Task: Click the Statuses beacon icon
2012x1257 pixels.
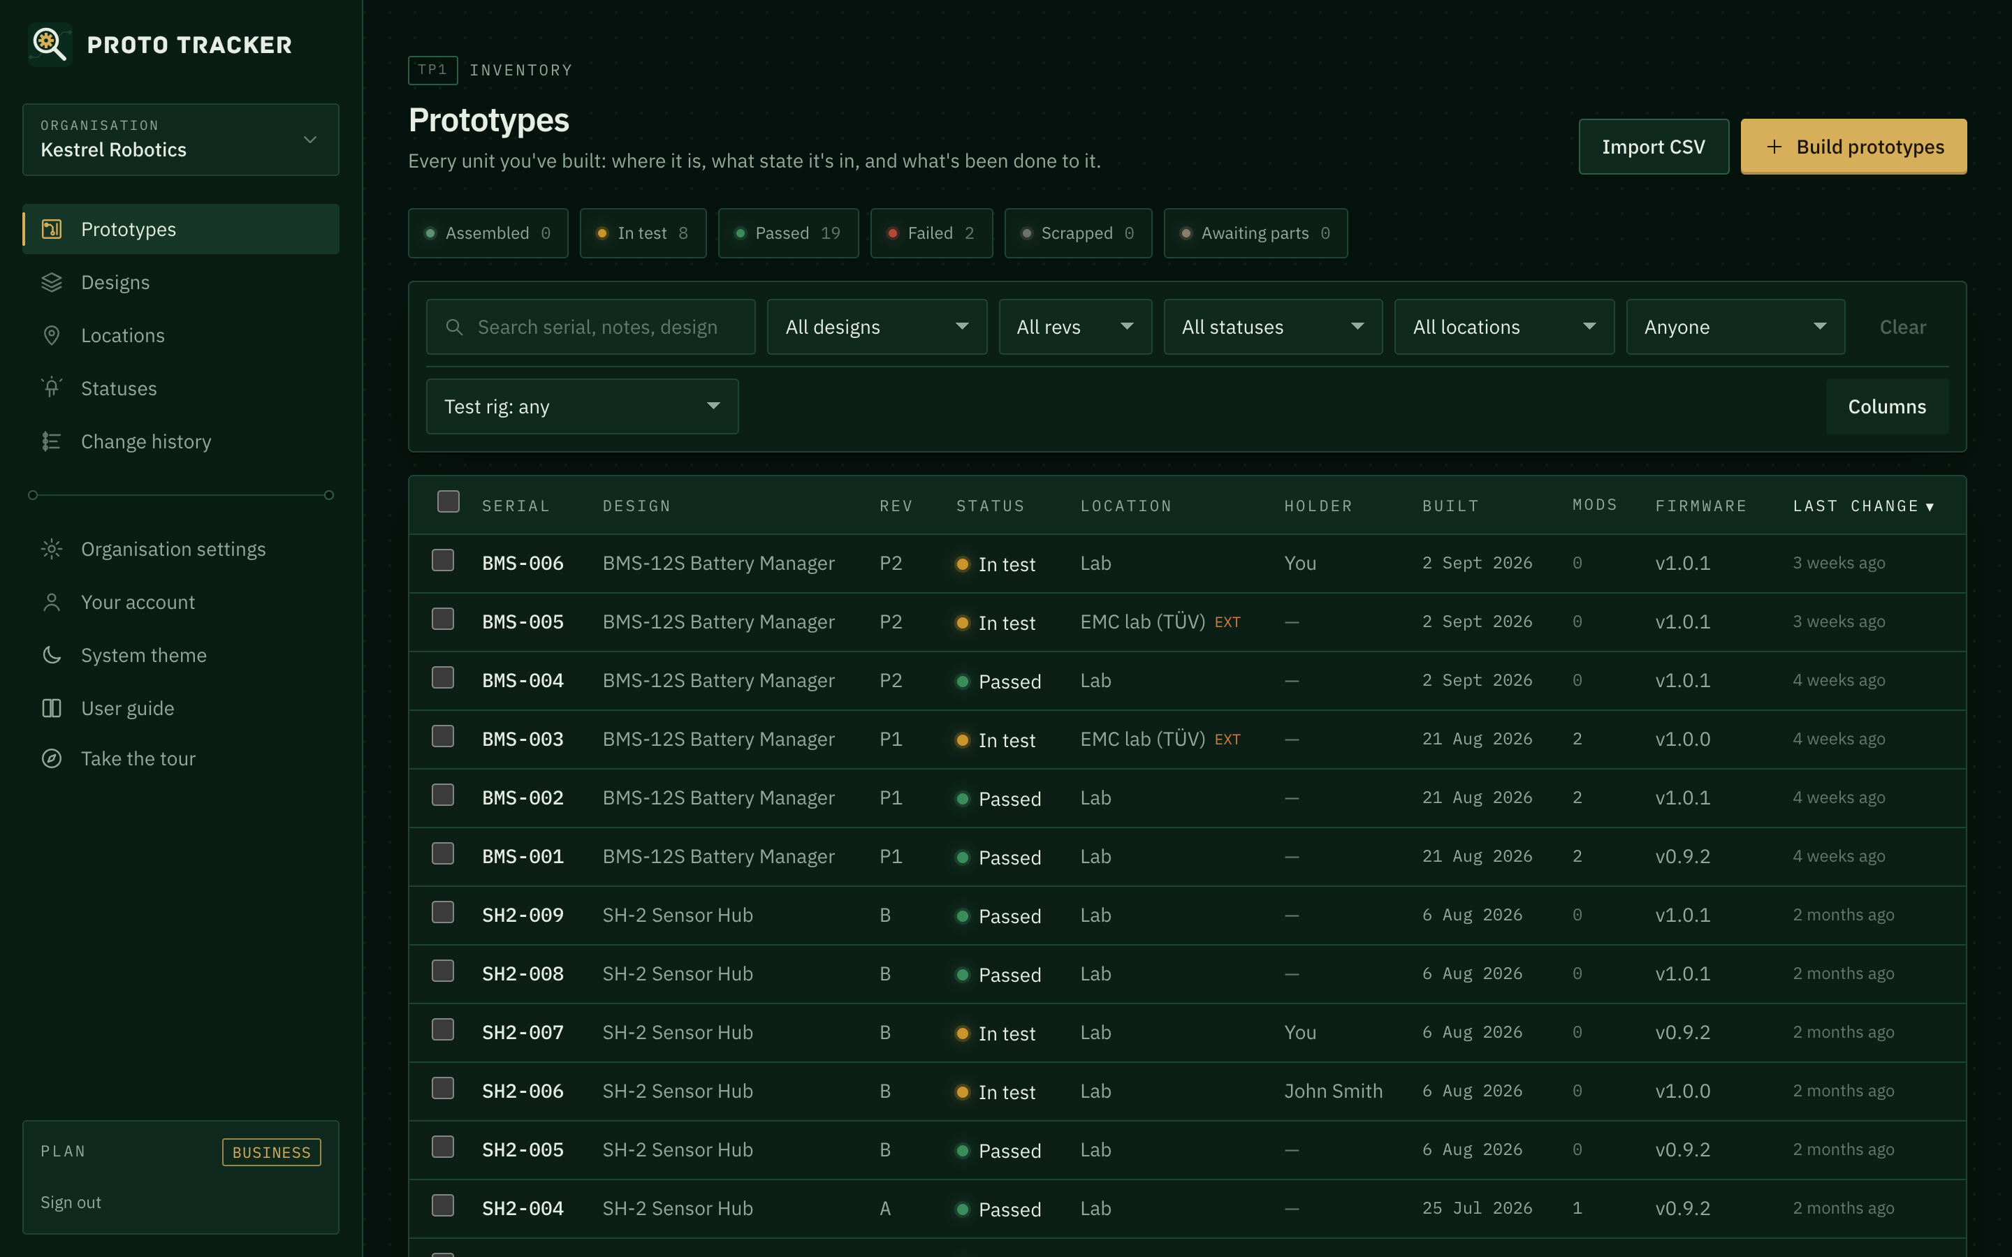Action: 52,388
